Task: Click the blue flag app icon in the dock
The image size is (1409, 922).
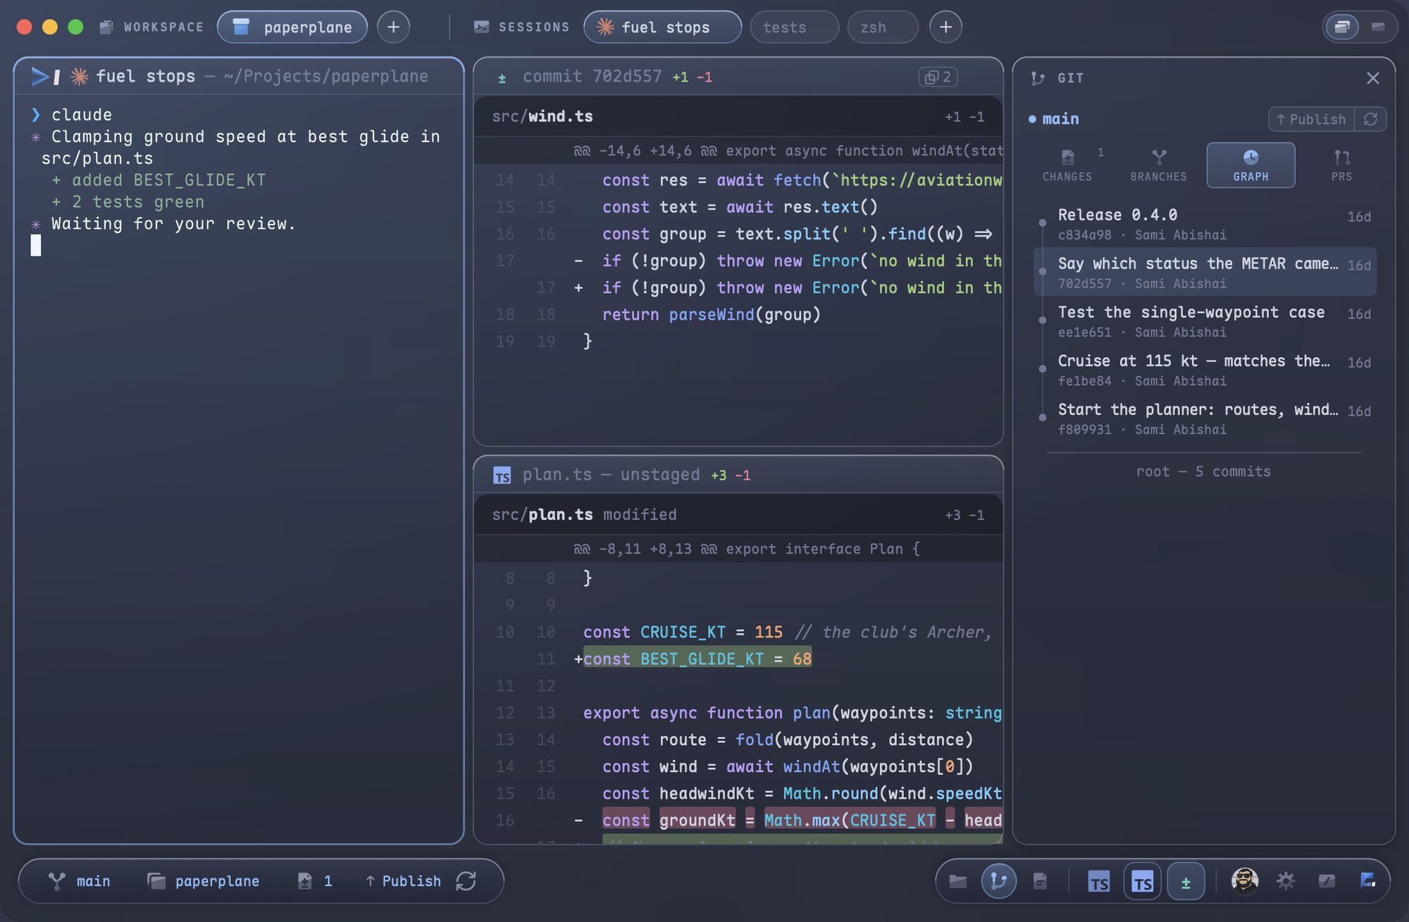Action: (1367, 880)
